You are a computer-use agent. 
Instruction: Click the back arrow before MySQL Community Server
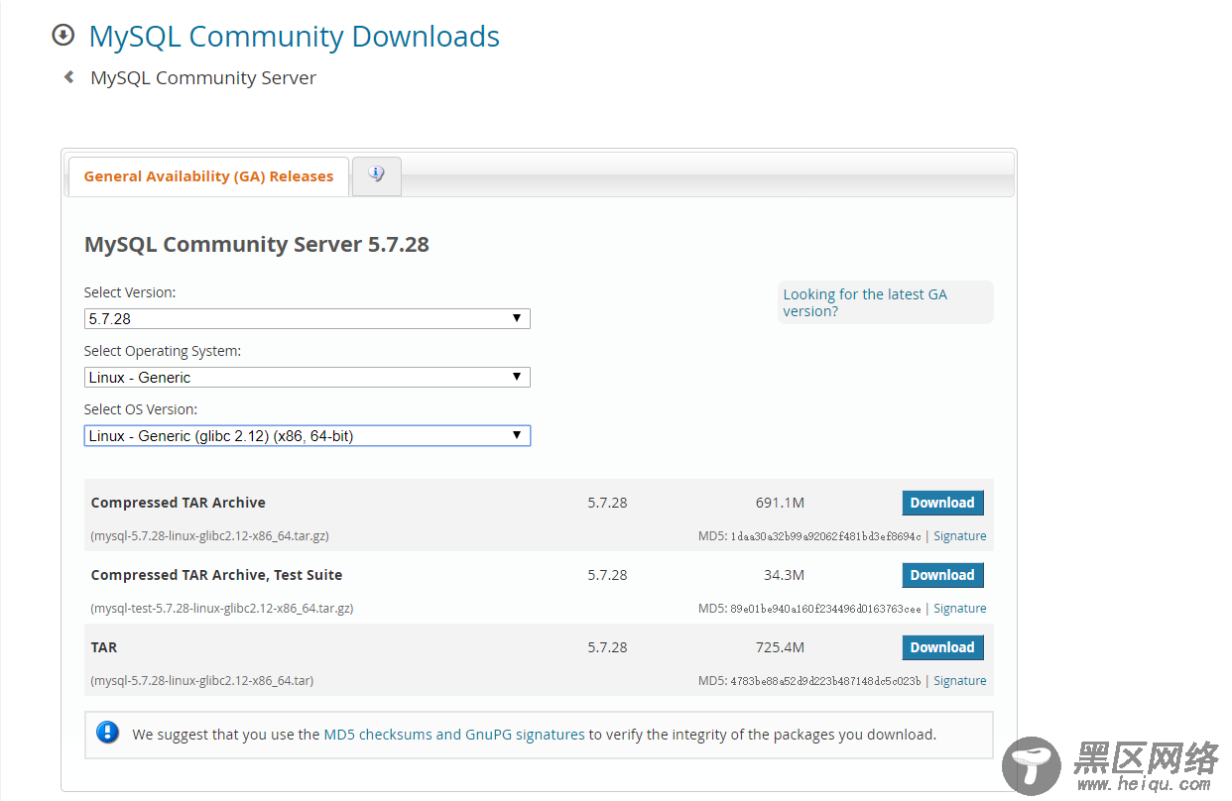68,77
